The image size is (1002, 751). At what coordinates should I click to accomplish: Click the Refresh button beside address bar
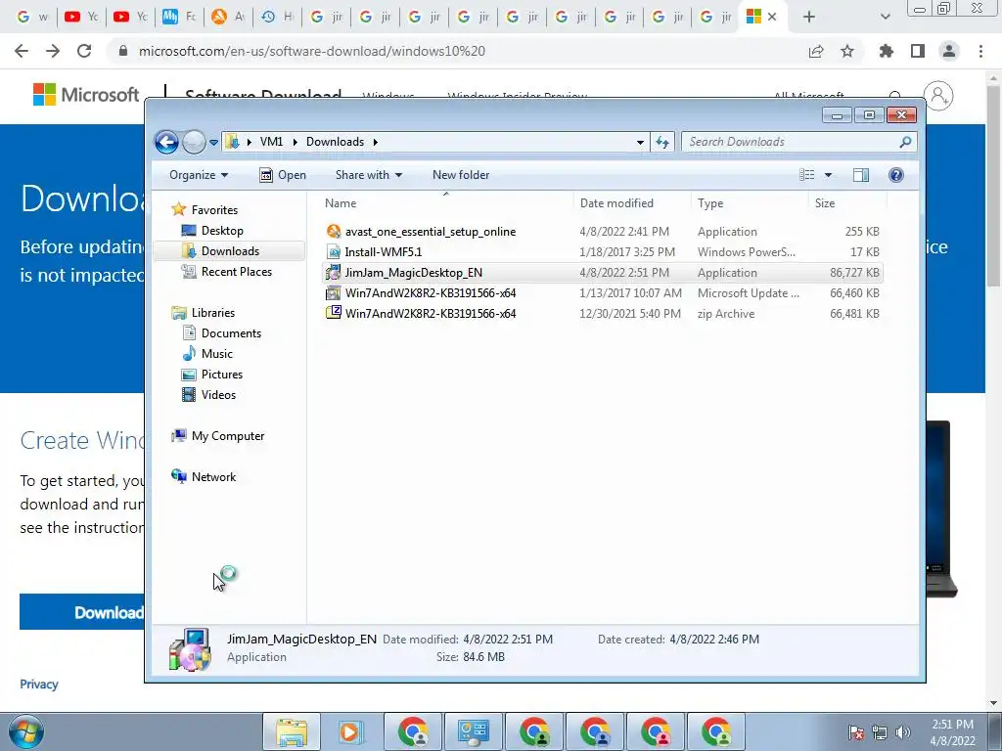(662, 143)
